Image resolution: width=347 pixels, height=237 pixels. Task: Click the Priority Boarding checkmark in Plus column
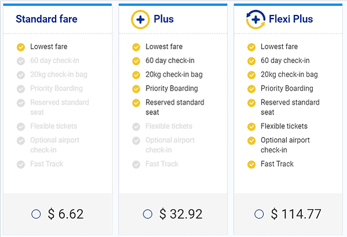click(x=136, y=89)
